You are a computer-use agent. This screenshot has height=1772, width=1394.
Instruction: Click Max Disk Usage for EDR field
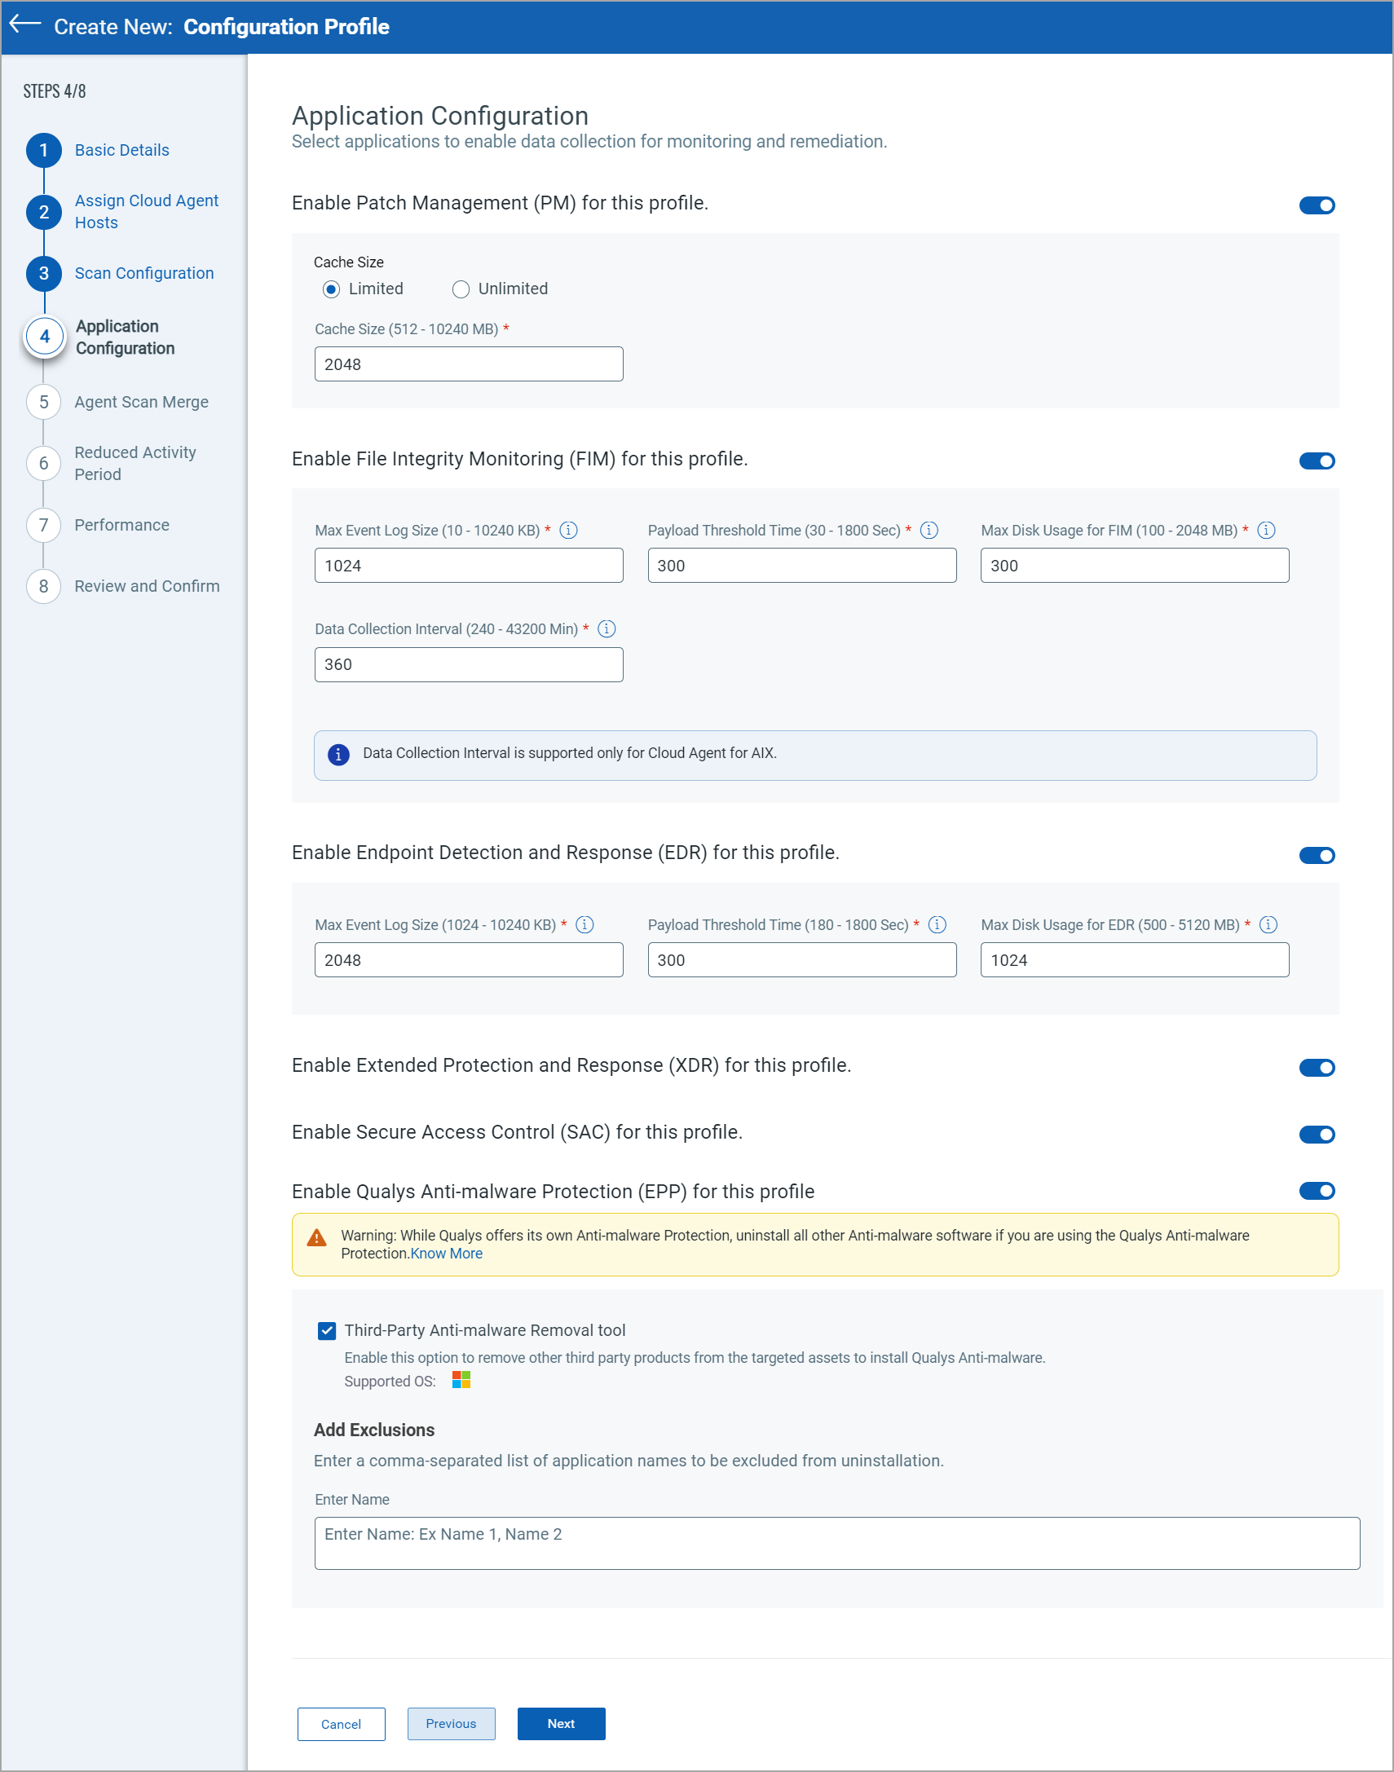tap(1135, 959)
